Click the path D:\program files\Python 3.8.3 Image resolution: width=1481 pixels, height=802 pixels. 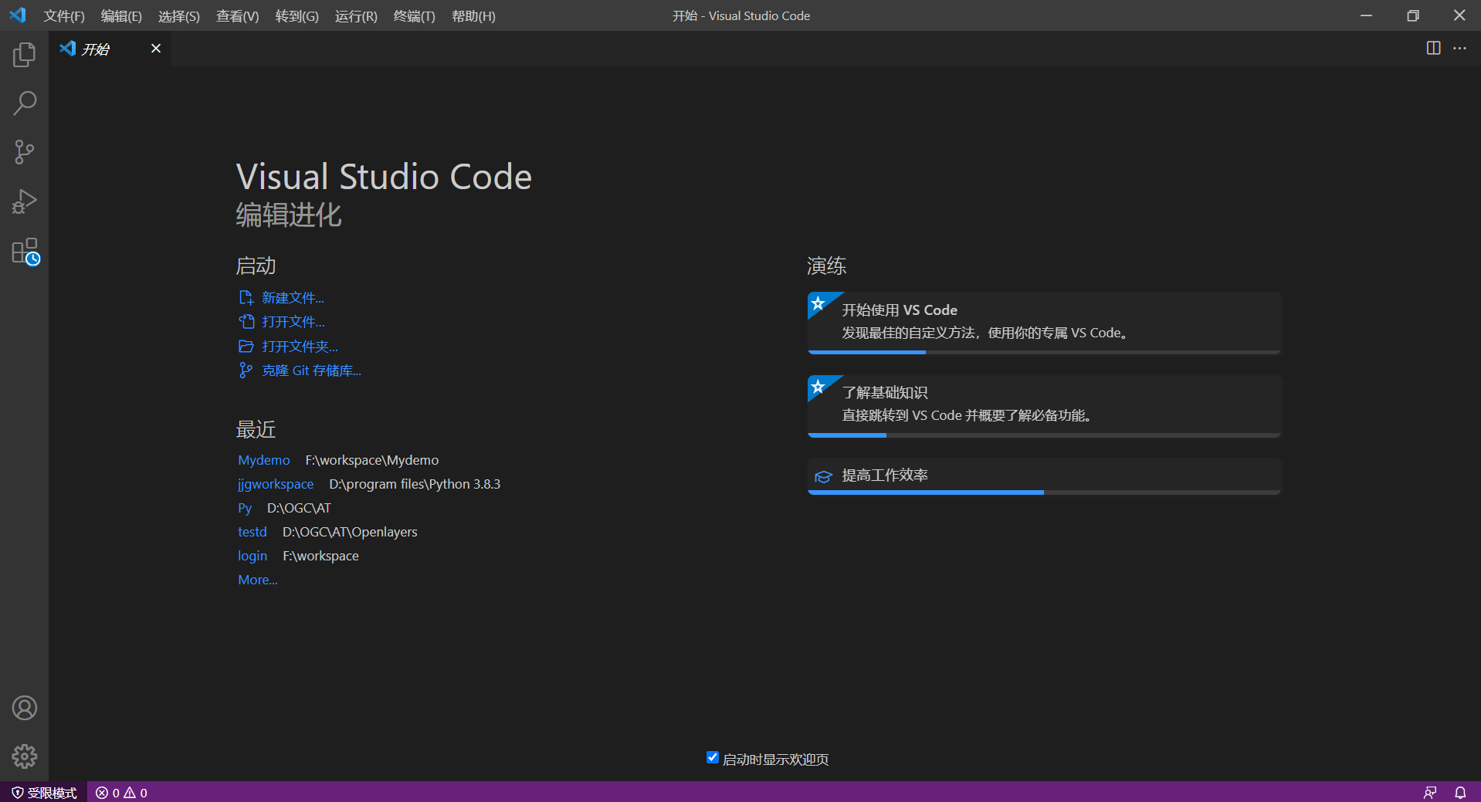415,484
